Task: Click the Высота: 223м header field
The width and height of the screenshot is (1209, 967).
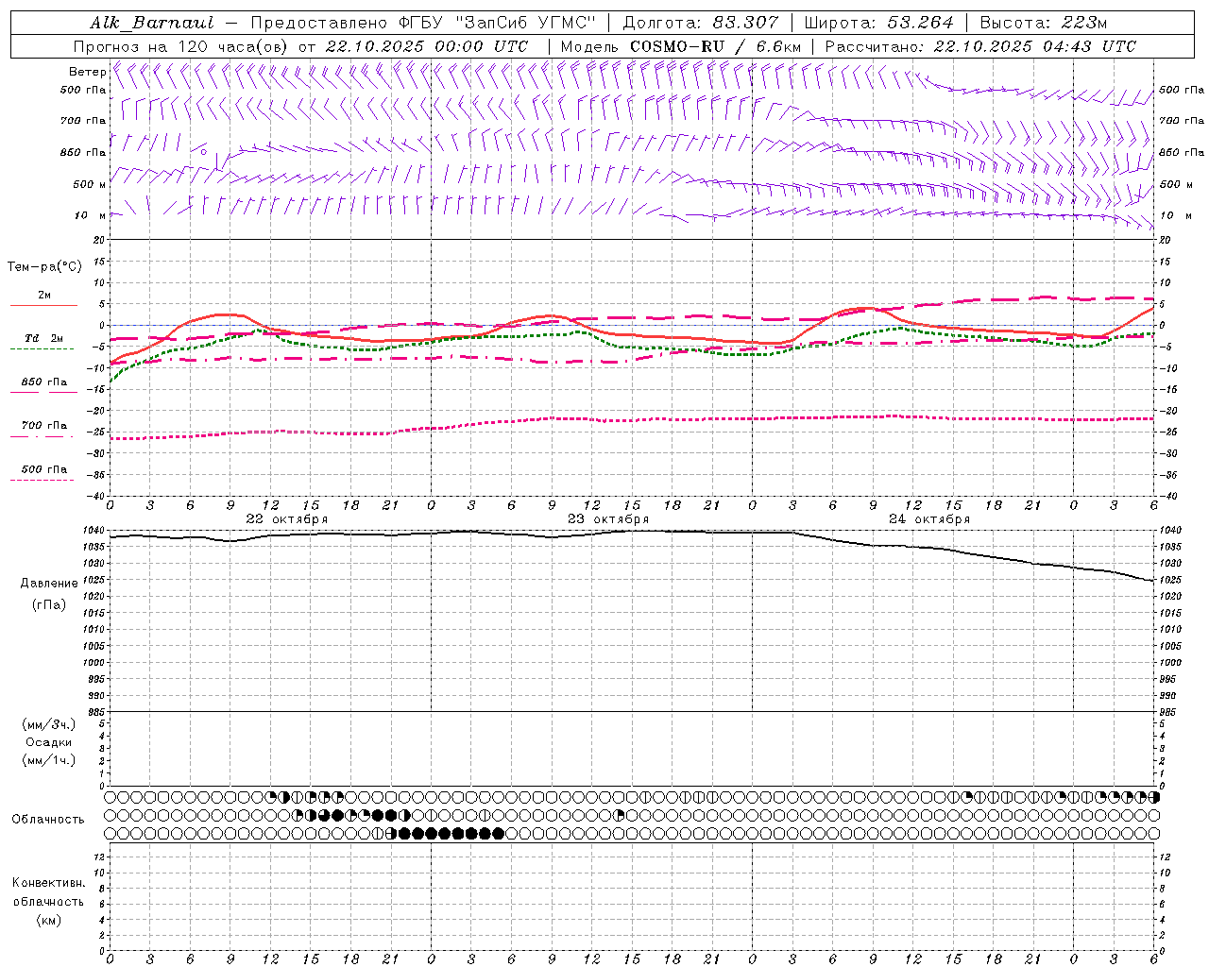Action: (x=1043, y=23)
